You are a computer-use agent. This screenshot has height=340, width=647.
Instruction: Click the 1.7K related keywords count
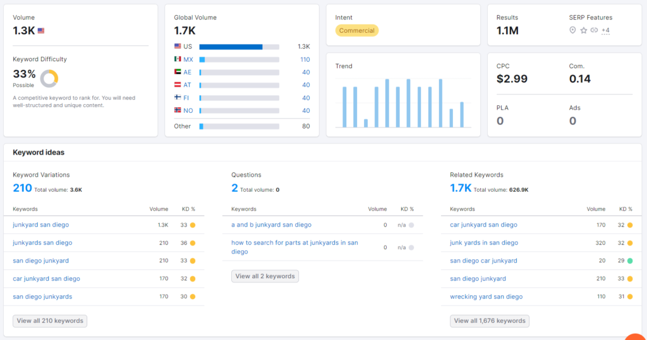(x=461, y=188)
